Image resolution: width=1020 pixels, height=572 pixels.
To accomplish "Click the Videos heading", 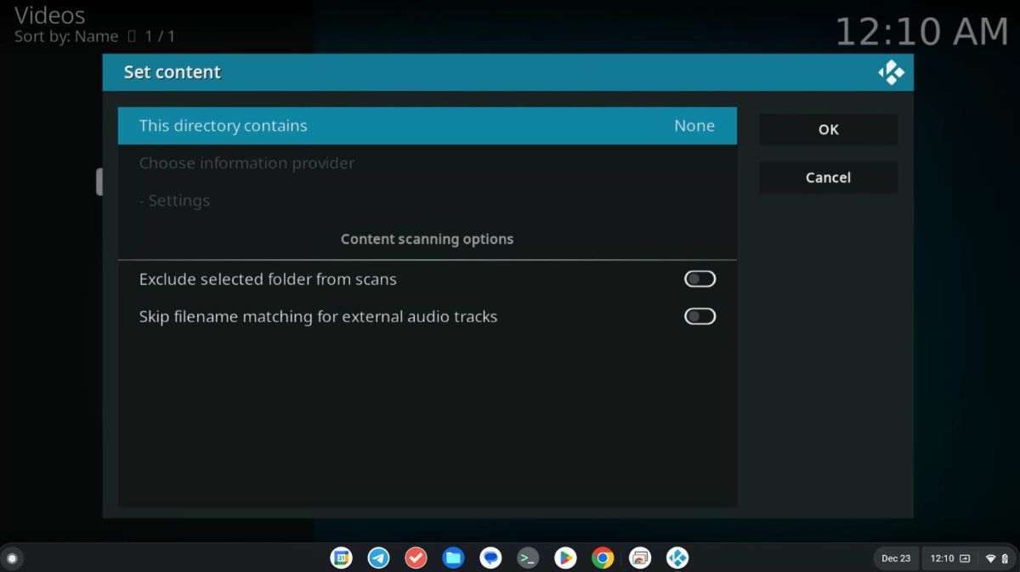I will pyautogui.click(x=49, y=14).
